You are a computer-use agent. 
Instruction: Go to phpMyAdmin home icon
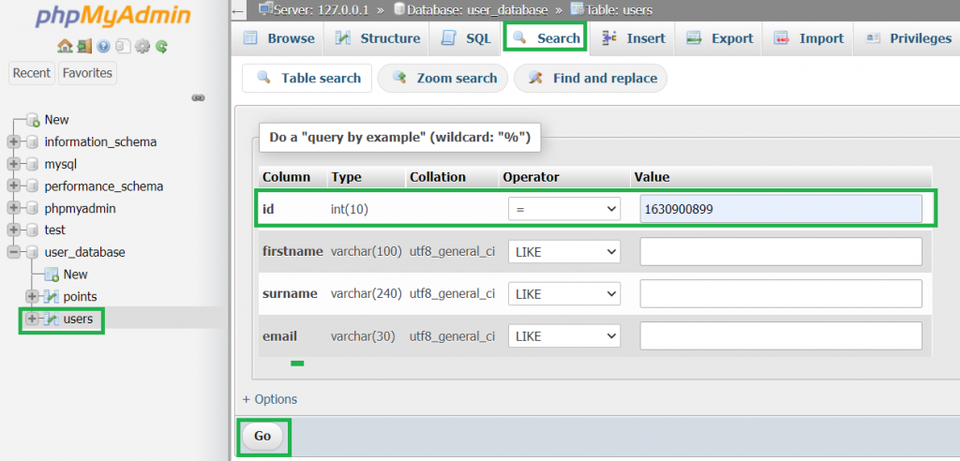pos(63,47)
